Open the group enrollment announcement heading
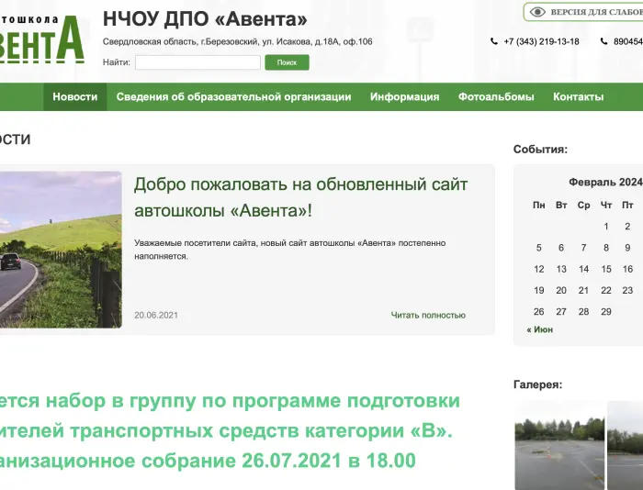The height and width of the screenshot is (490, 643). coord(230,430)
